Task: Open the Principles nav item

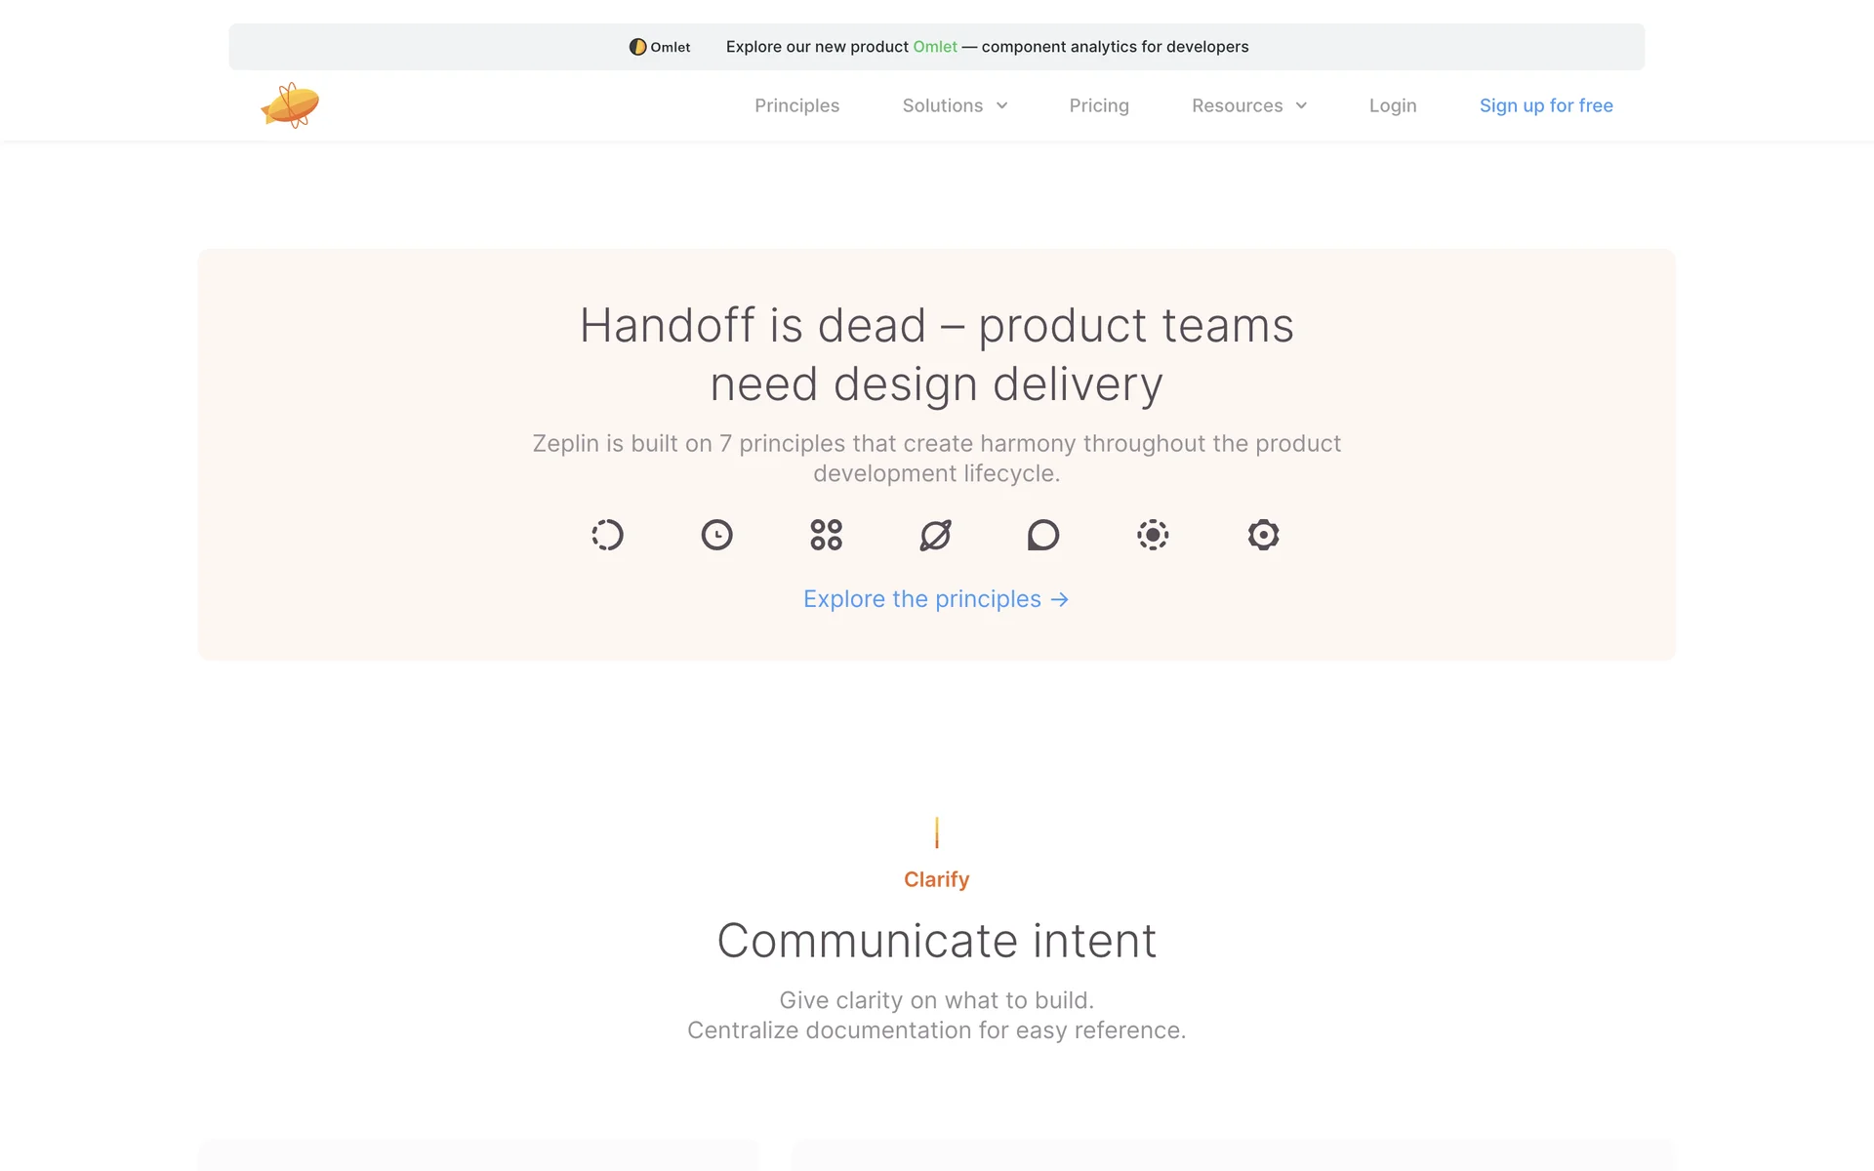Action: click(x=796, y=105)
